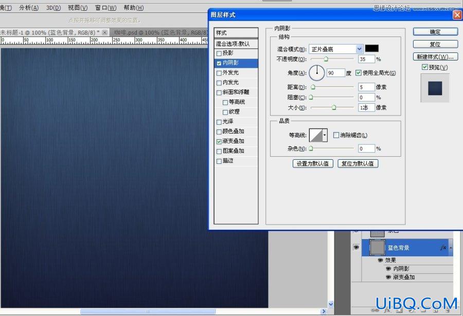Select the 样式 header in styles list

(236, 33)
